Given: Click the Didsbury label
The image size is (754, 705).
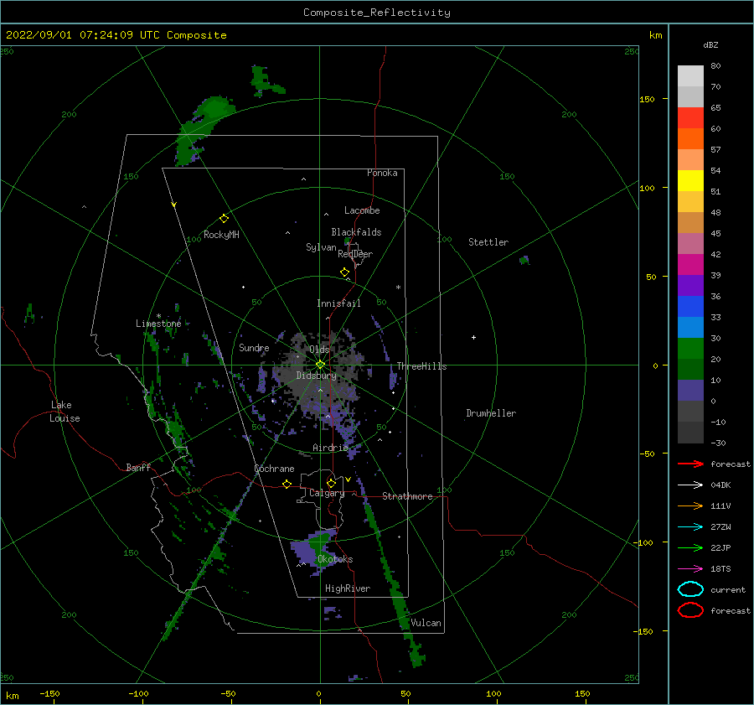Looking at the screenshot, I should click(316, 376).
